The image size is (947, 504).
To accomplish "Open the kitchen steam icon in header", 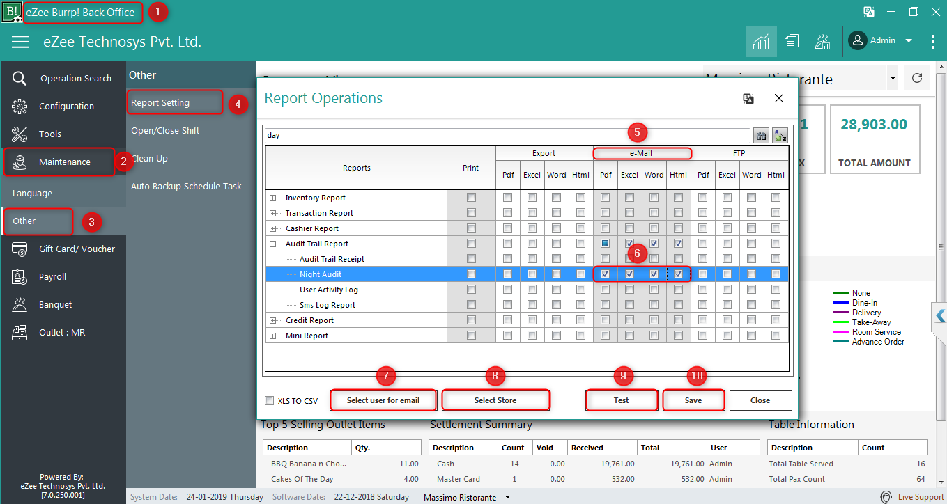I will (822, 42).
